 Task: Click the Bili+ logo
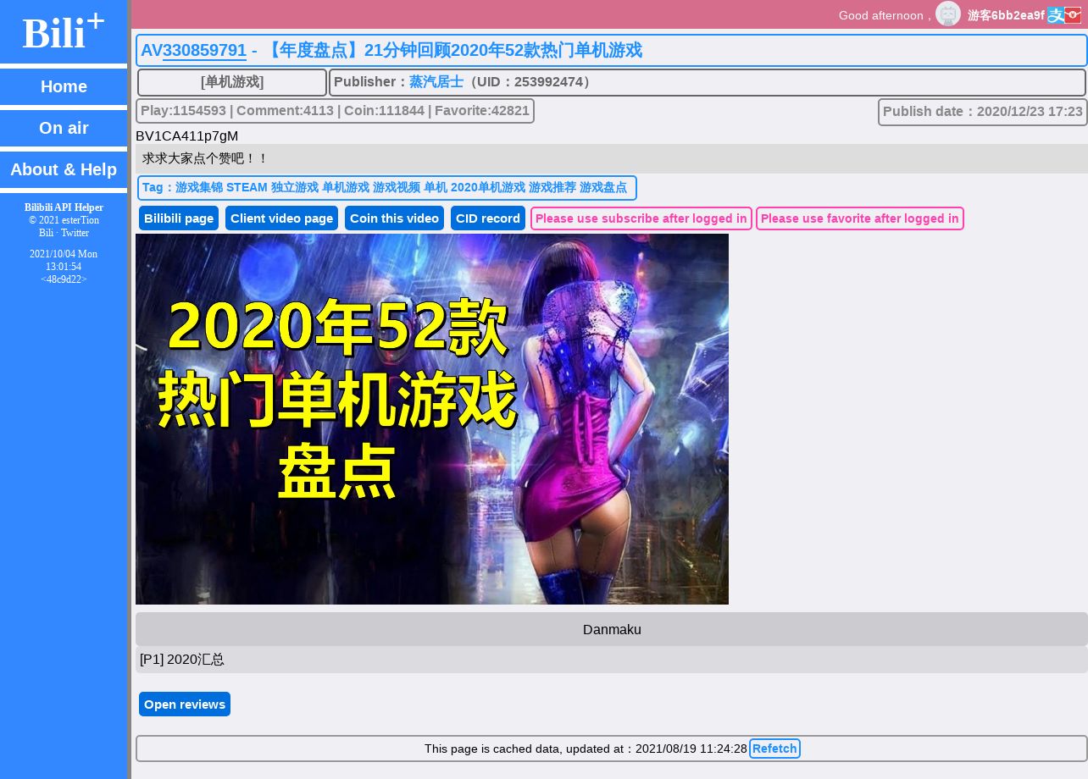click(64, 32)
